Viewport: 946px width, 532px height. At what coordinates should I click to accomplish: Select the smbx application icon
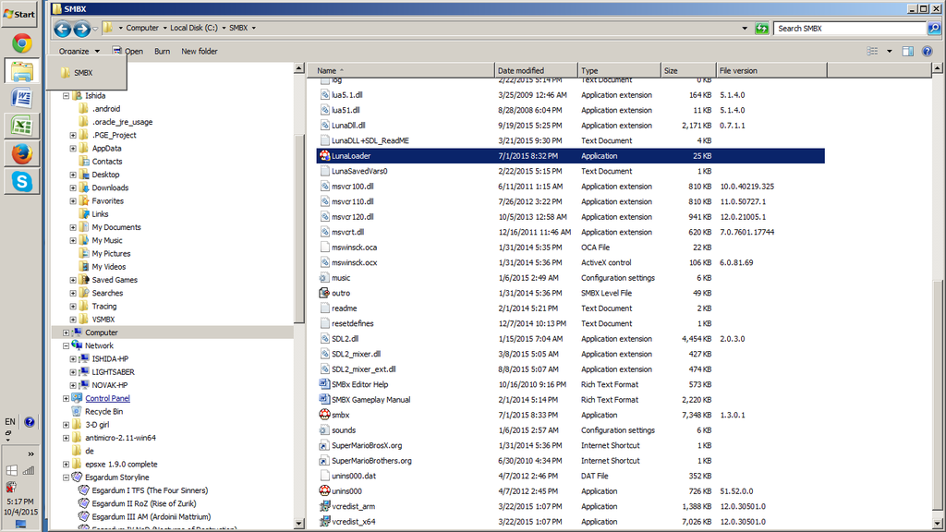coord(324,415)
